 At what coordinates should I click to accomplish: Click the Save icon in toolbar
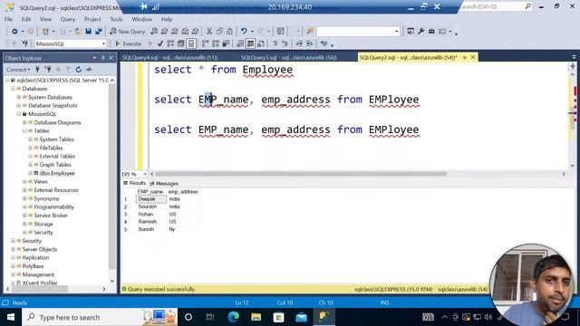tap(88, 32)
